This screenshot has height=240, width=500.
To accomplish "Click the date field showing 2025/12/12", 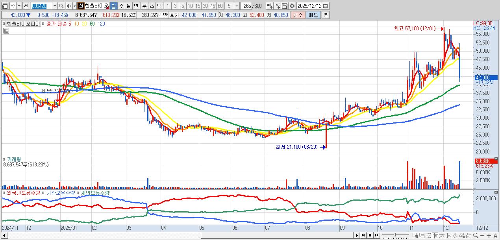I will point(309,6).
